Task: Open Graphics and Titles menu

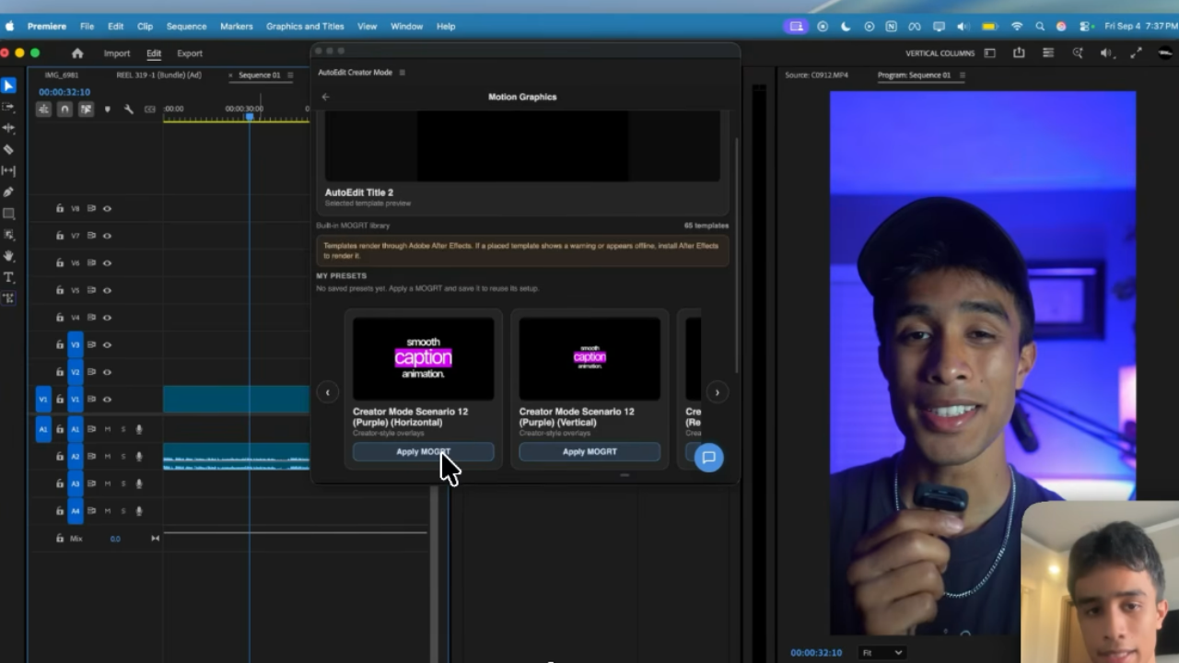Action: point(305,27)
